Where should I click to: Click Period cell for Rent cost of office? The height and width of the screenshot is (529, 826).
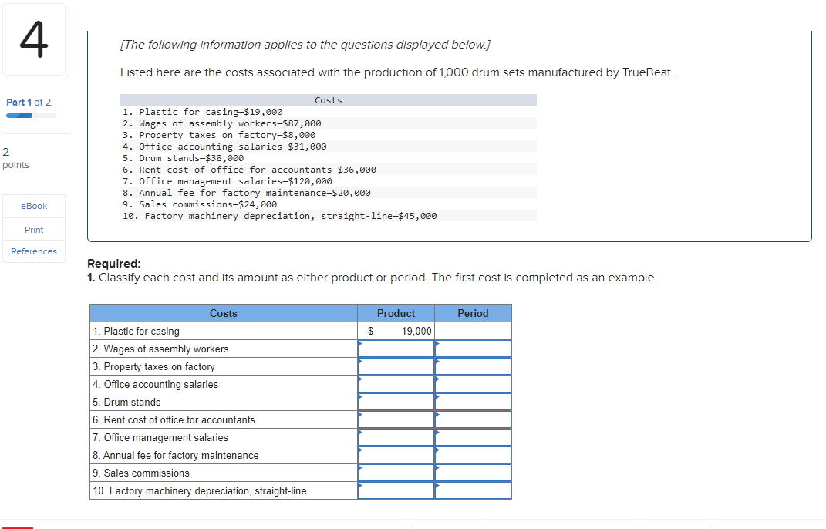pos(473,419)
